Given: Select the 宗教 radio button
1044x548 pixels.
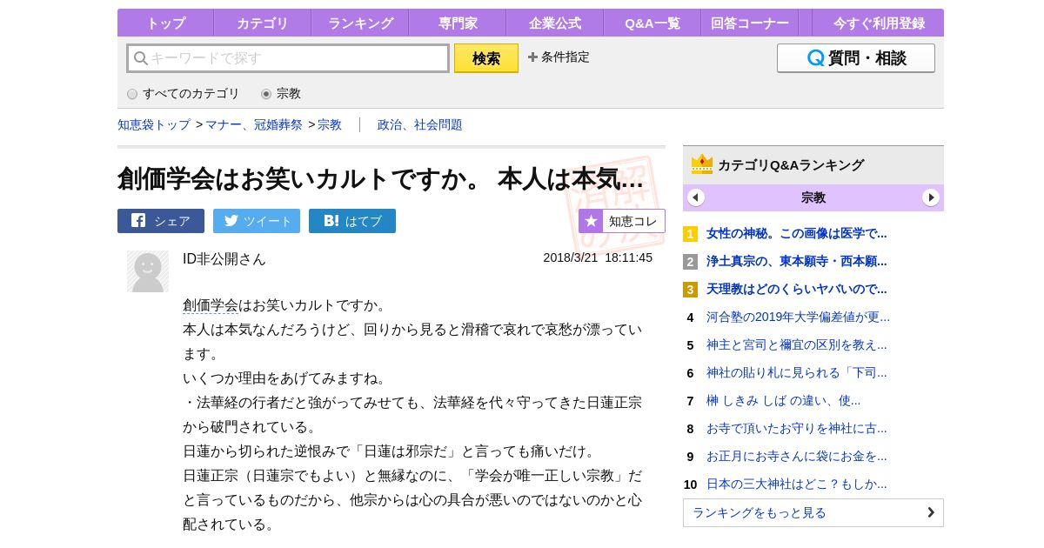Looking at the screenshot, I should [266, 94].
